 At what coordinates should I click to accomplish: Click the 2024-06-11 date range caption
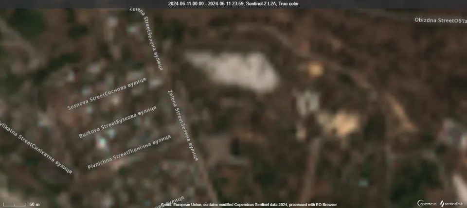[x=233, y=4]
